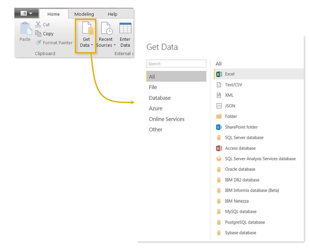Switch to the Modeling tab
Image resolution: width=310 pixels, height=248 pixels.
[84, 14]
